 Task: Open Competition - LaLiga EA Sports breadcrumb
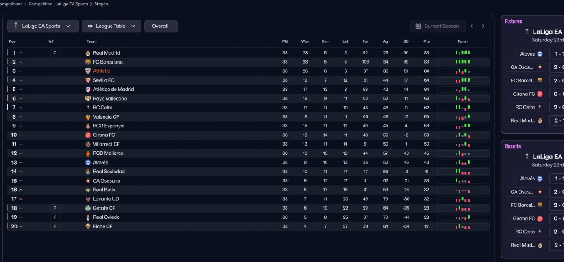point(58,4)
